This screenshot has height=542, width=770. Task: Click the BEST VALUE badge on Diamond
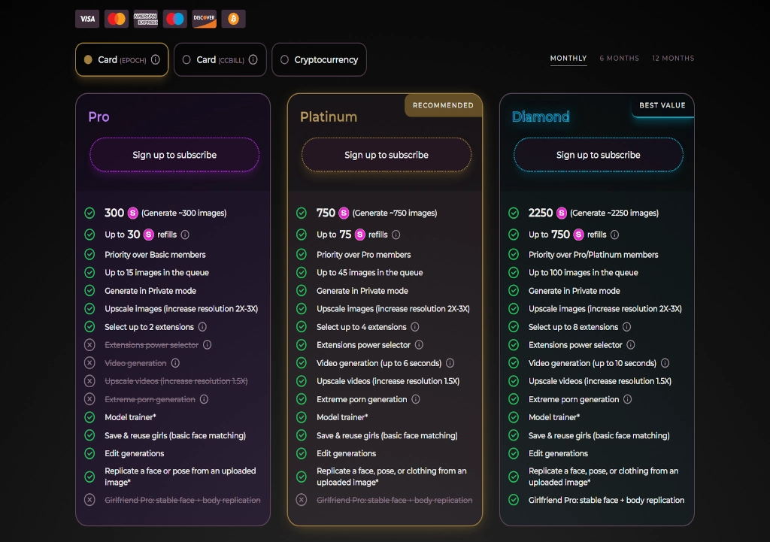click(x=662, y=105)
